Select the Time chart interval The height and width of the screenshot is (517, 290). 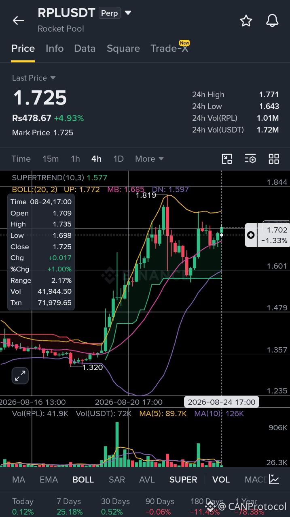coord(21,159)
